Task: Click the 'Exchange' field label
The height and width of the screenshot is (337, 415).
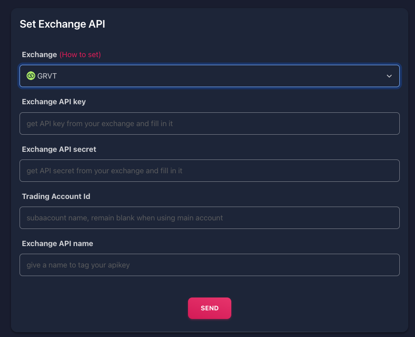Action: (x=40, y=55)
